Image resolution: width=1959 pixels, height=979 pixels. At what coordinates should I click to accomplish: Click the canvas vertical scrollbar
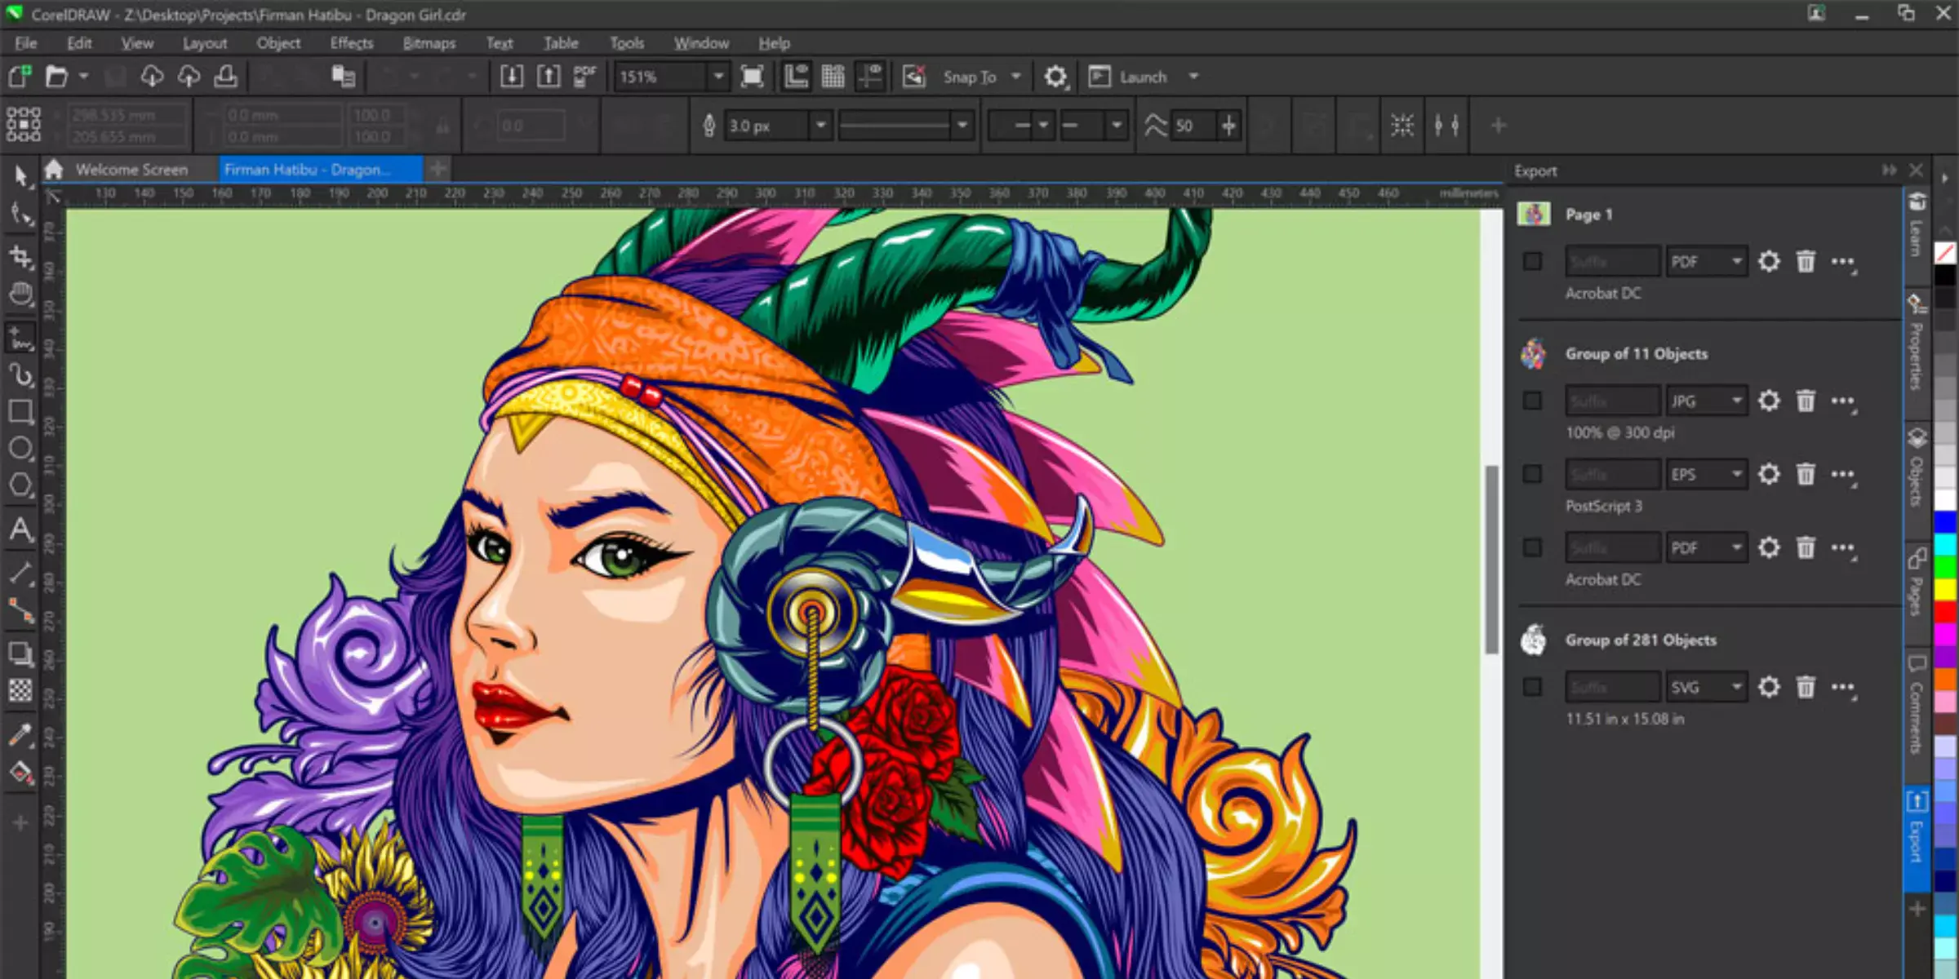1492,559
